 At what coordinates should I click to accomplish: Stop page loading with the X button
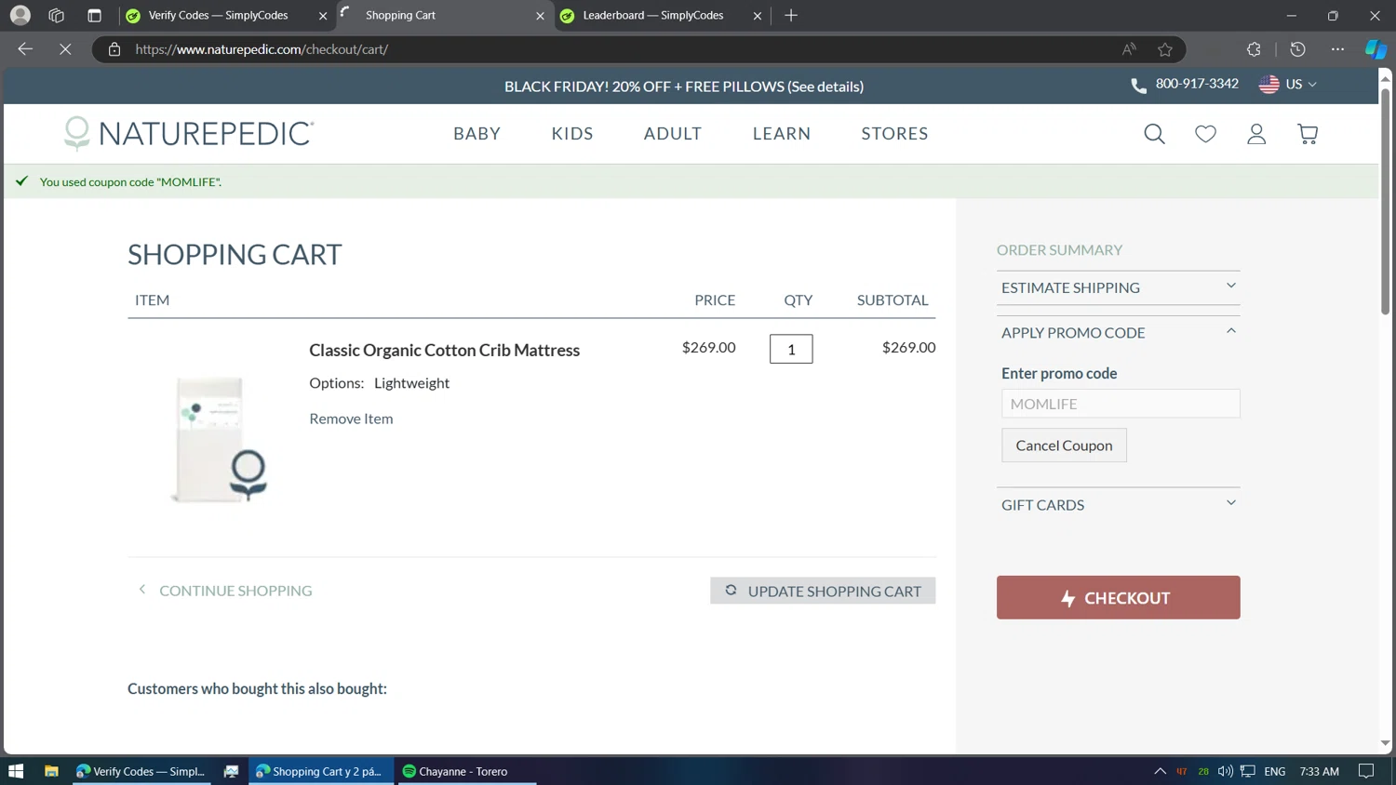click(x=65, y=49)
